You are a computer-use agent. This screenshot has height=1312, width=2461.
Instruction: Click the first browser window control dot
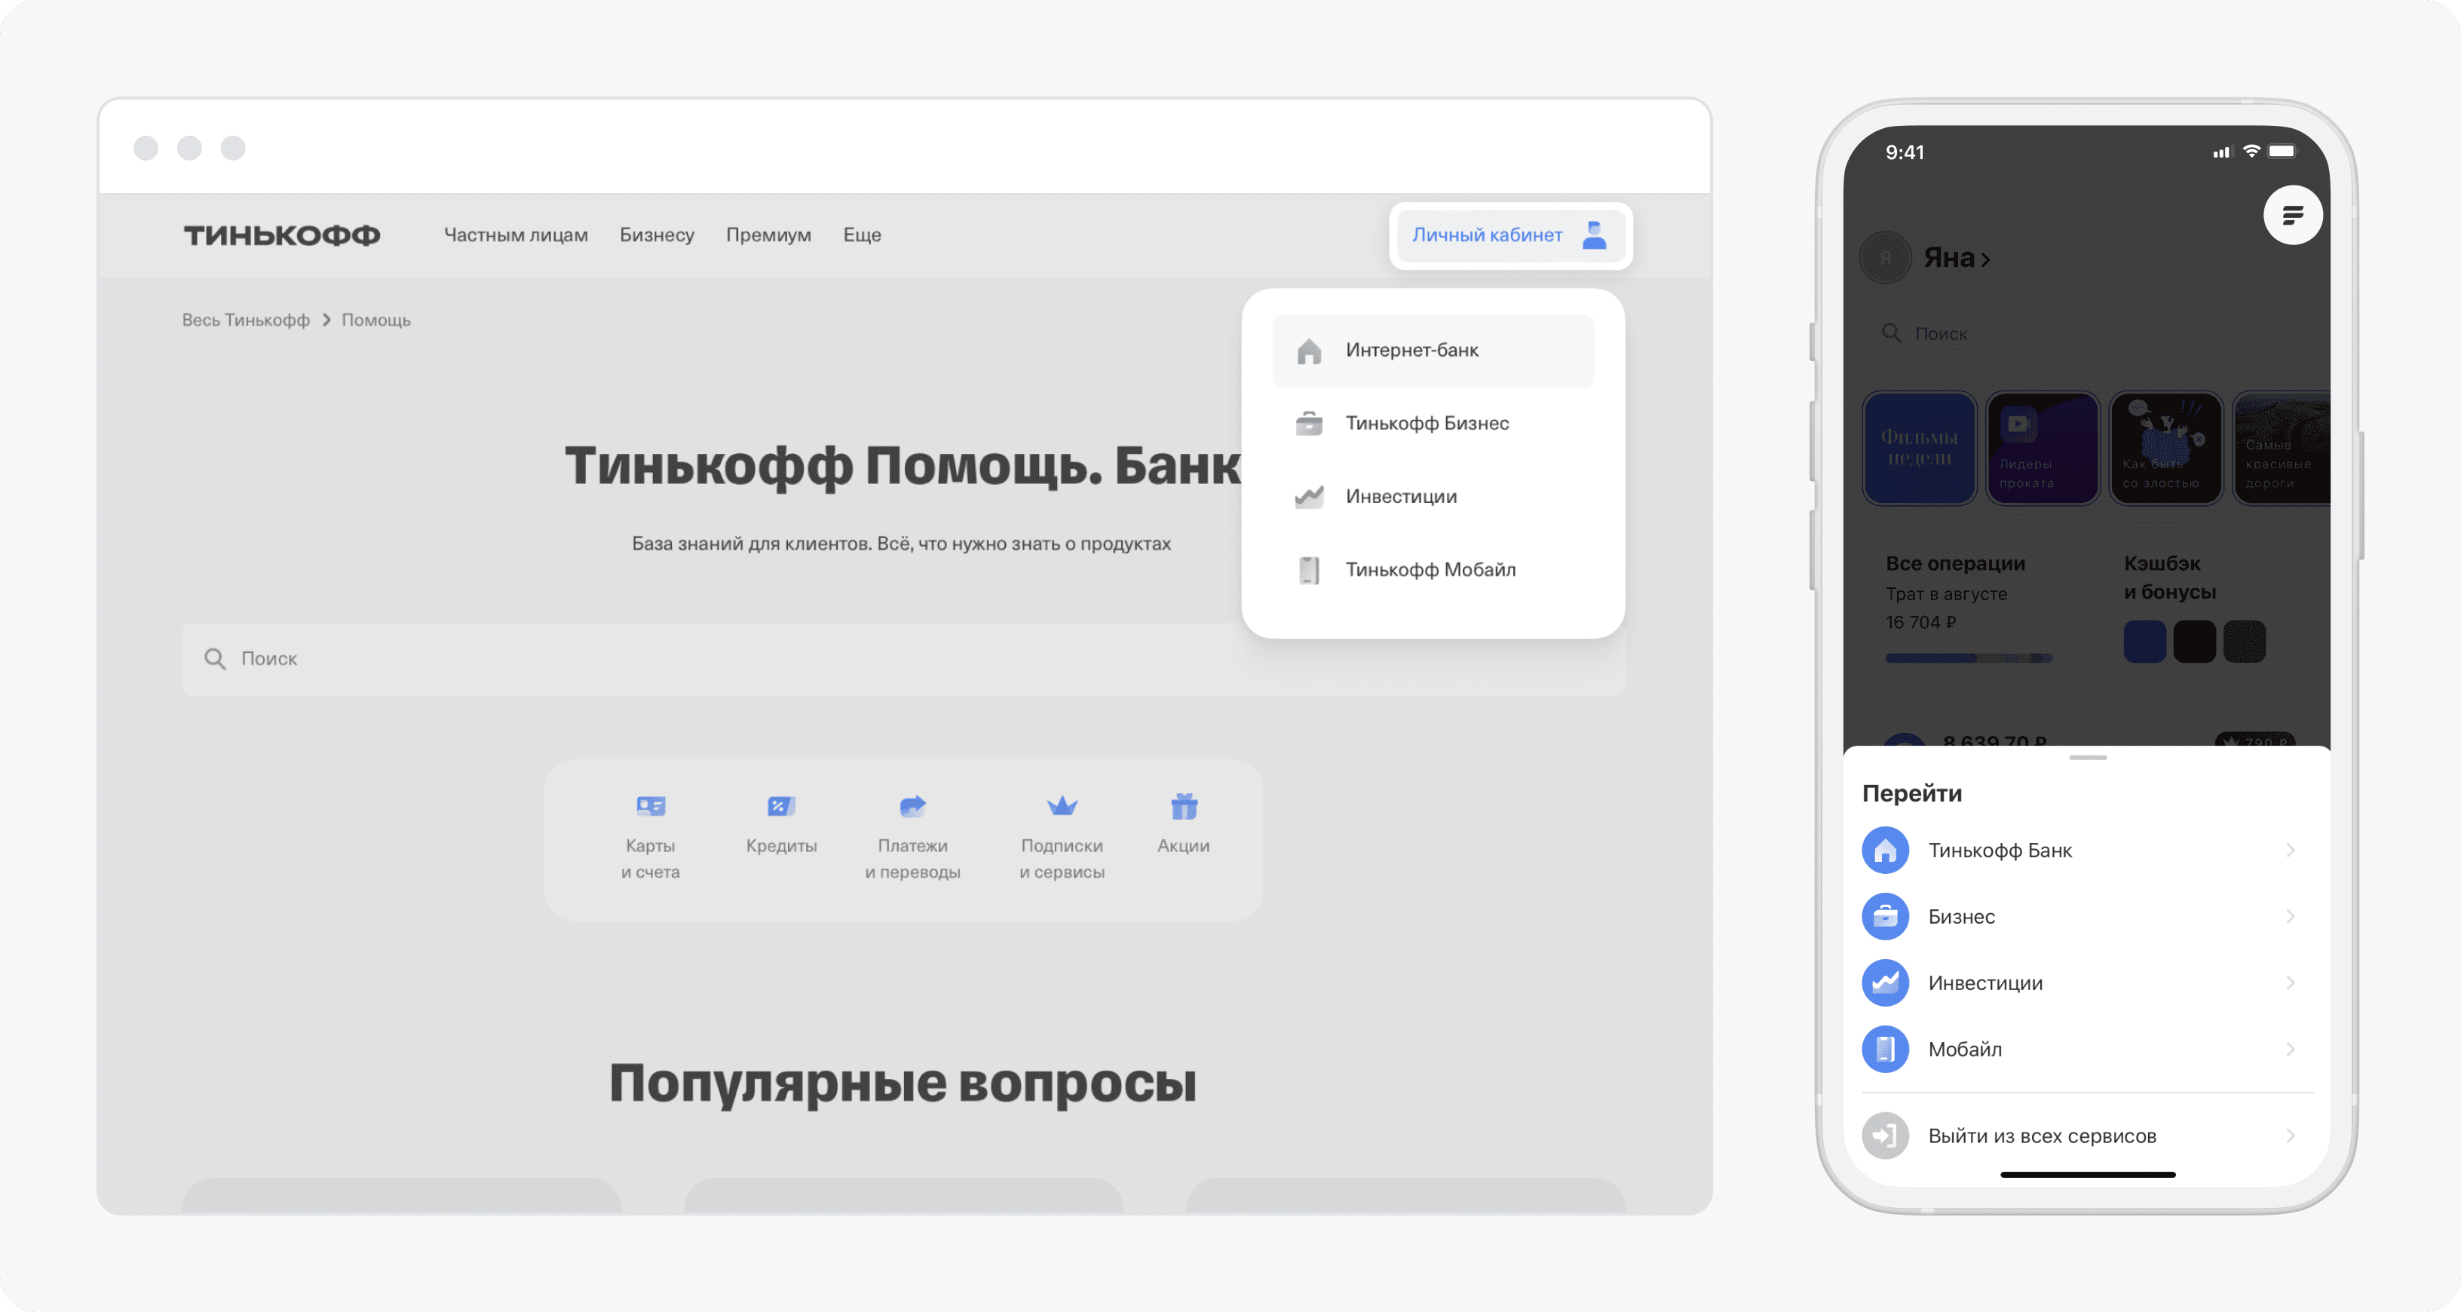[x=146, y=148]
